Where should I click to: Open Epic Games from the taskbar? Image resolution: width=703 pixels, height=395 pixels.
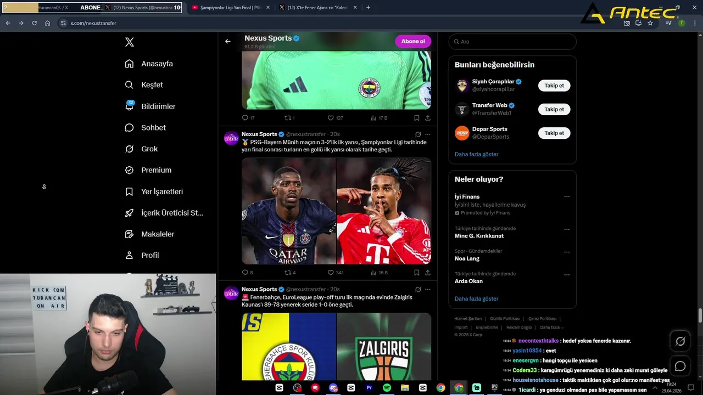pyautogui.click(x=494, y=388)
